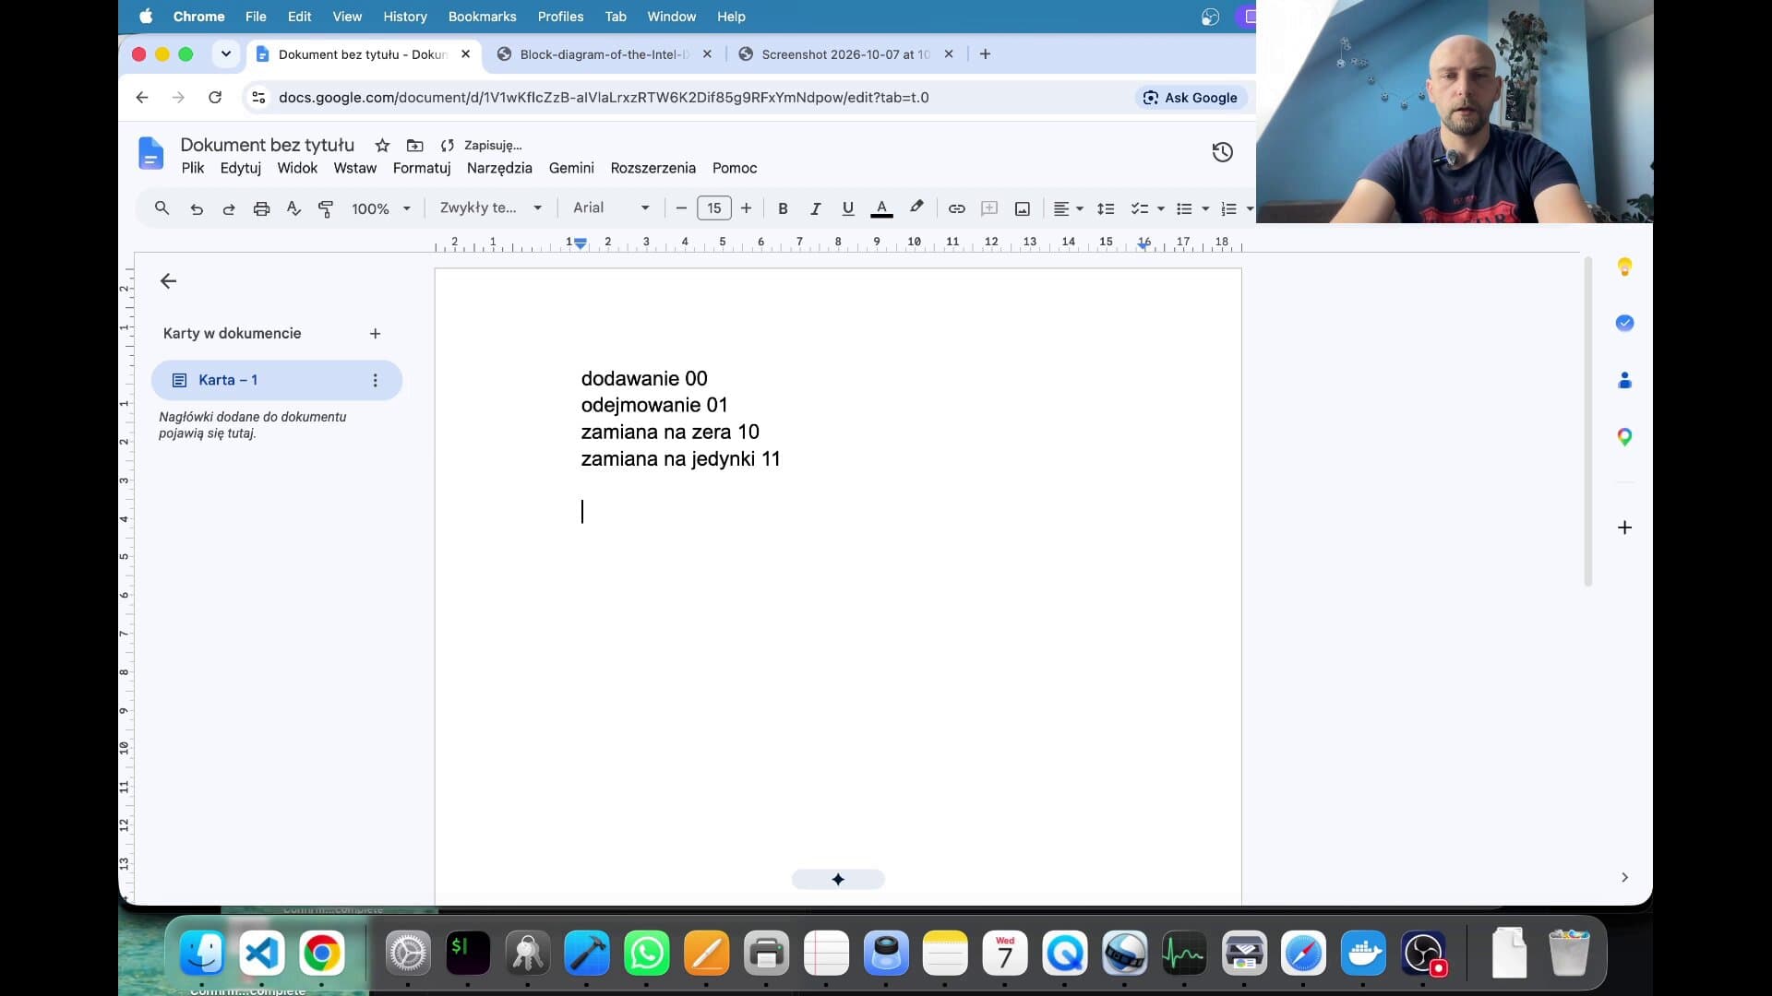Viewport: 1772px width, 996px height.
Task: Redo the last undone edit
Action: tap(229, 208)
